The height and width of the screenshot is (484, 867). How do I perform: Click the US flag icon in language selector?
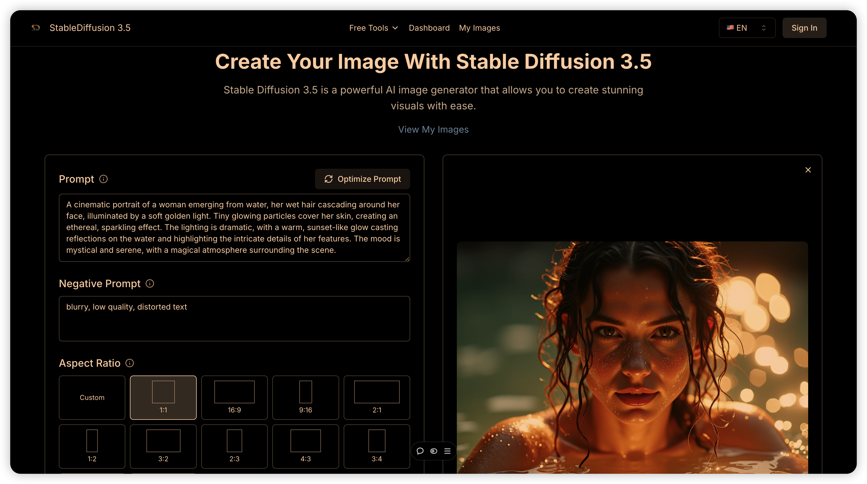pos(730,28)
